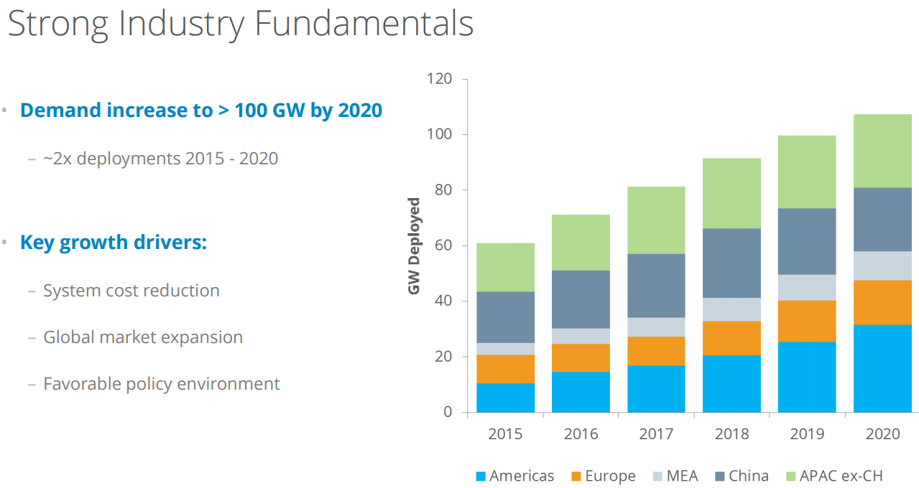This screenshot has width=919, height=488.
Task: Click the 2018 China bar segment
Action: coord(731,263)
